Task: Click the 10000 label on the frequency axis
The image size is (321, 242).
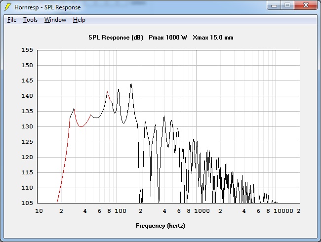Action: coord(283,211)
